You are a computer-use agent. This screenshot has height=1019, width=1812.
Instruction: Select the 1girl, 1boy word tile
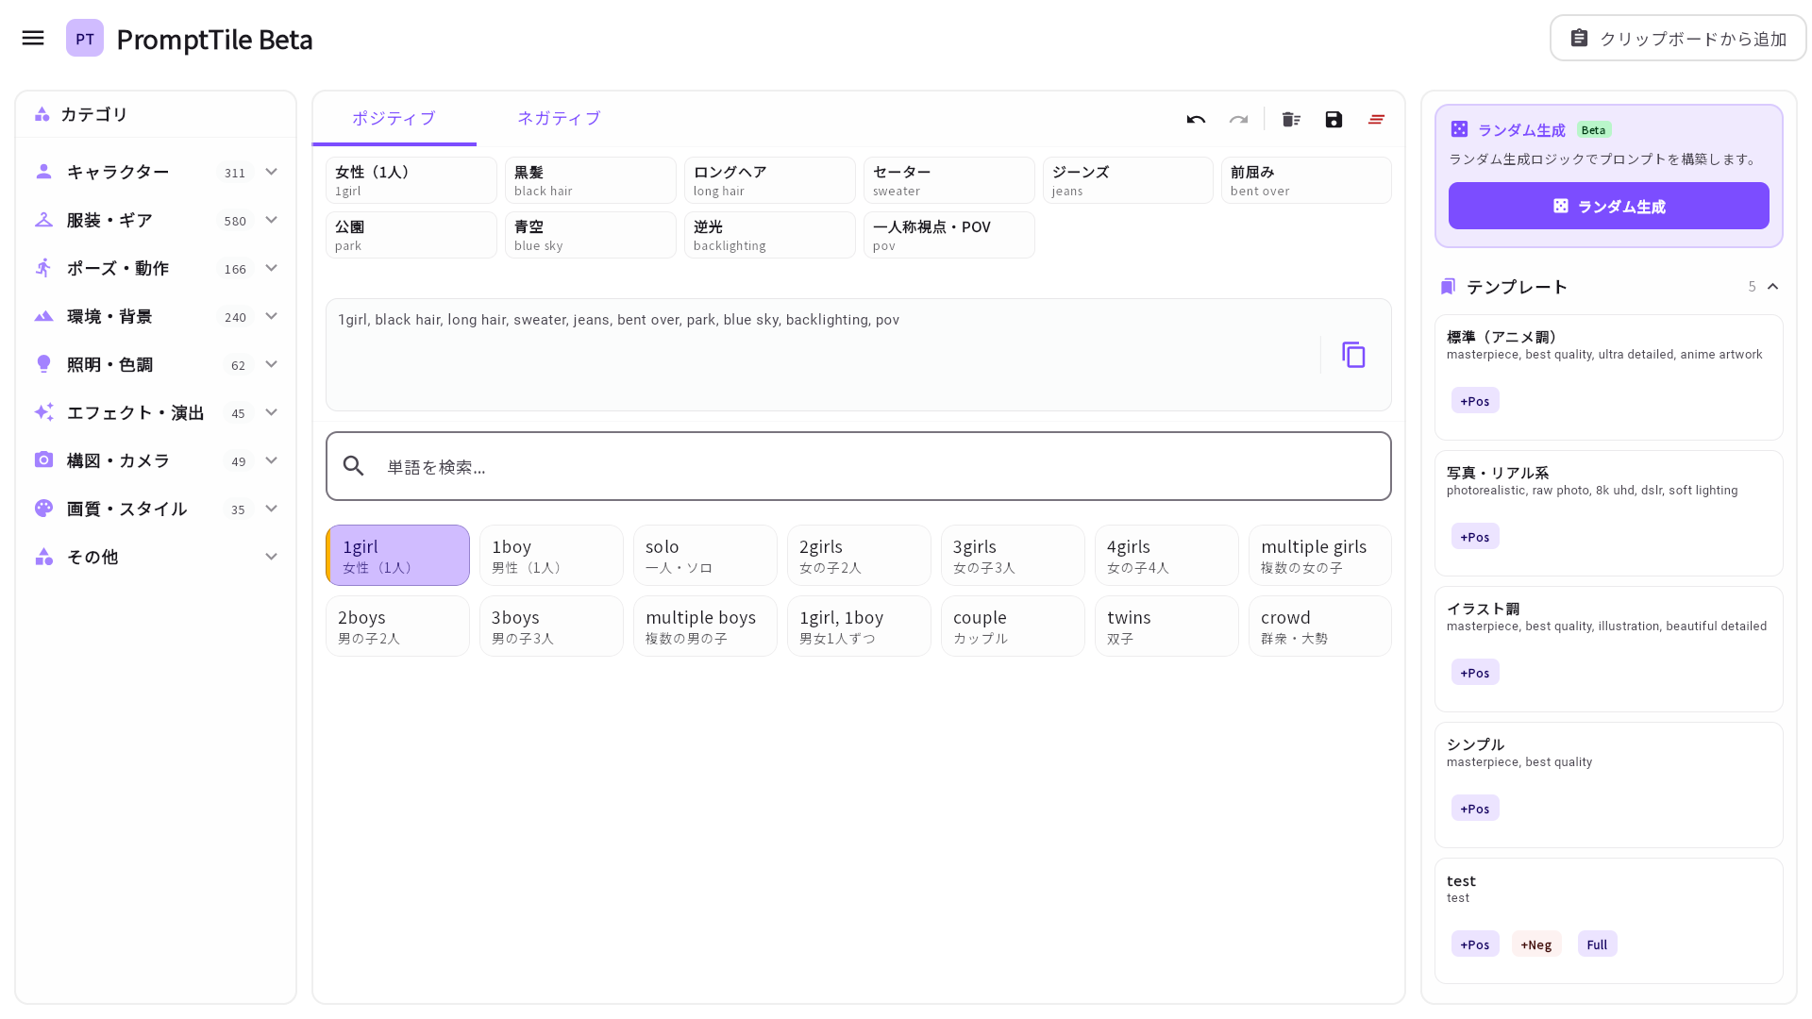click(859, 626)
